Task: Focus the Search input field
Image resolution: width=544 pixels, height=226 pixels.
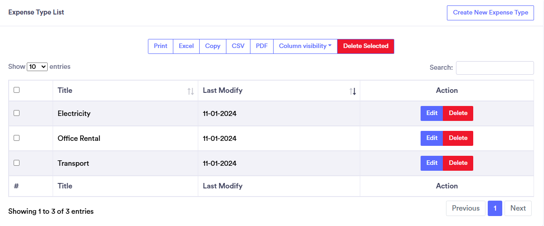Action: coord(495,68)
